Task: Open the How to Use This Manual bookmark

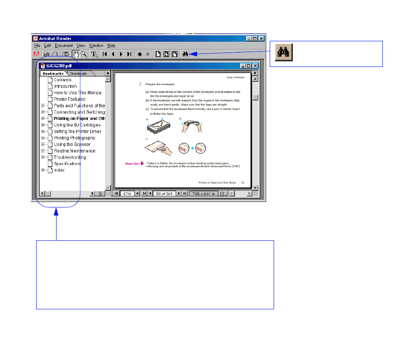Action: pyautogui.click(x=78, y=93)
